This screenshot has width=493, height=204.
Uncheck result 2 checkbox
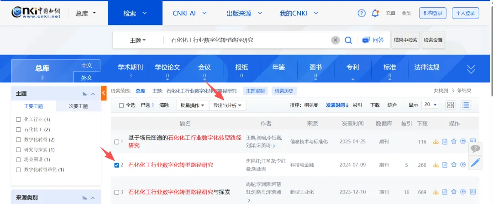pos(116,165)
